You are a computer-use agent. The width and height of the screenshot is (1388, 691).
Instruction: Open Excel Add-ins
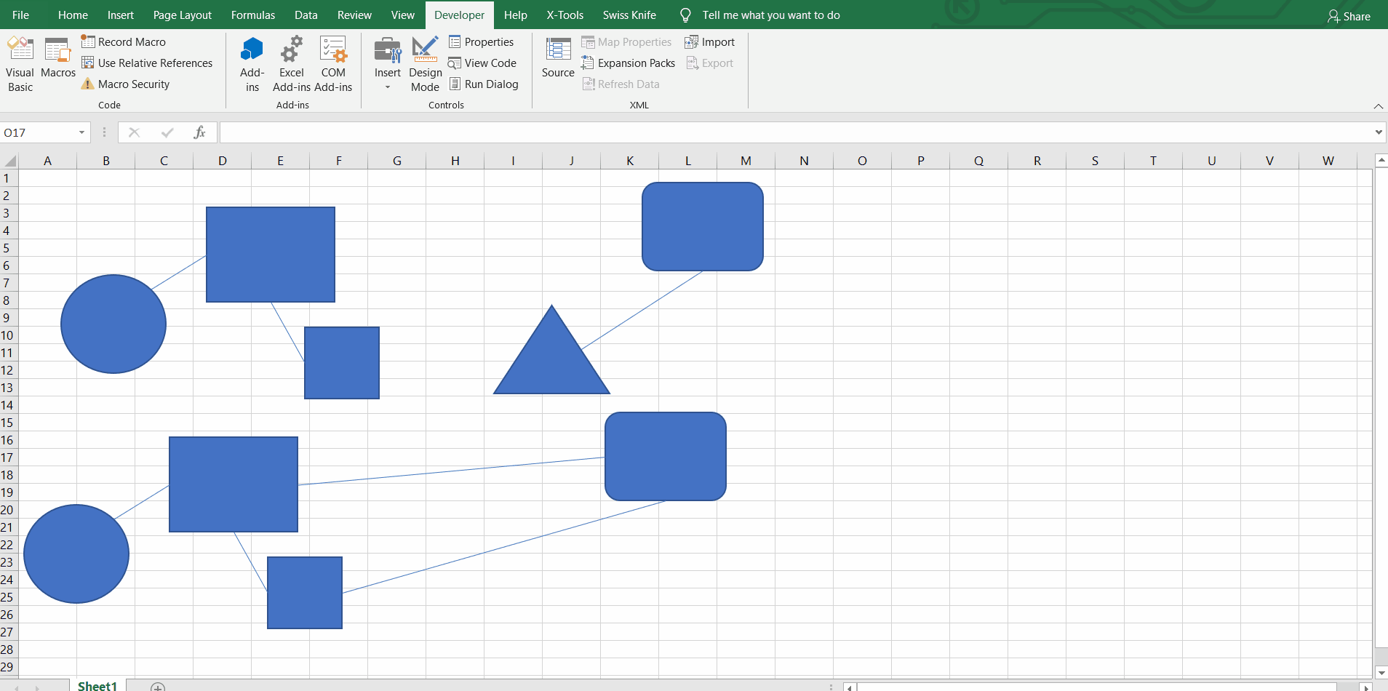(x=292, y=63)
